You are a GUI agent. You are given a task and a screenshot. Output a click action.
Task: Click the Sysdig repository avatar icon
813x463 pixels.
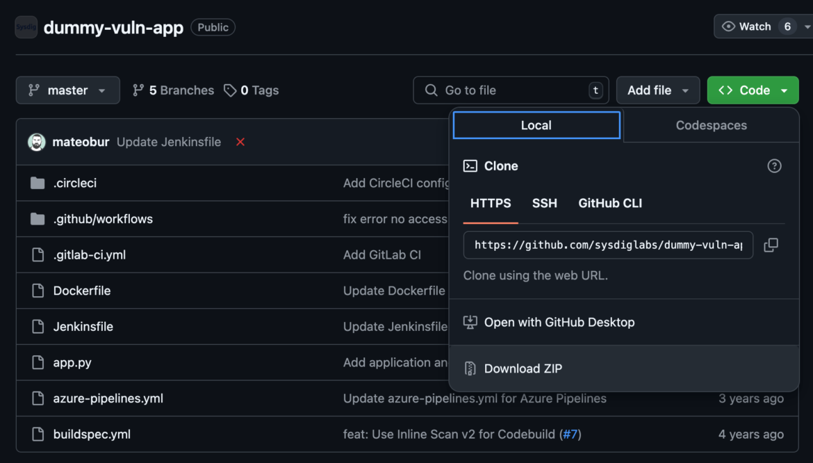26,27
